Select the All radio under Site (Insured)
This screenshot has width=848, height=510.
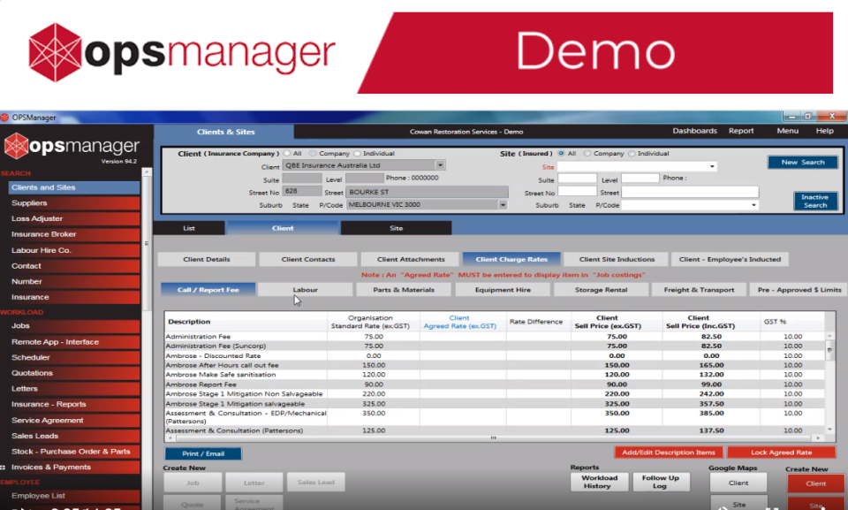click(x=562, y=152)
